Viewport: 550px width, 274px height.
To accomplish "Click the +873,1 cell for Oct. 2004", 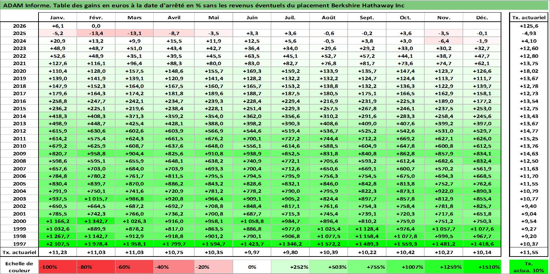I will [x=405, y=191].
